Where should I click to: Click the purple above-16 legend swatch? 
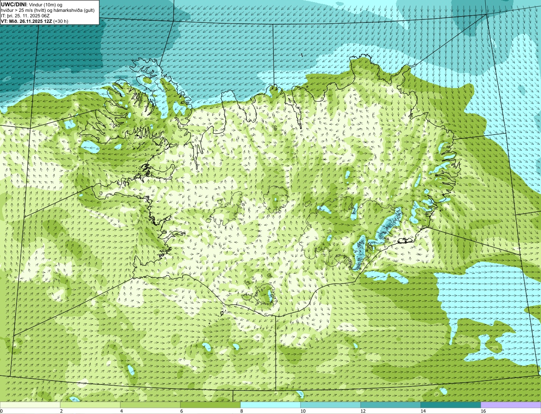(511, 405)
